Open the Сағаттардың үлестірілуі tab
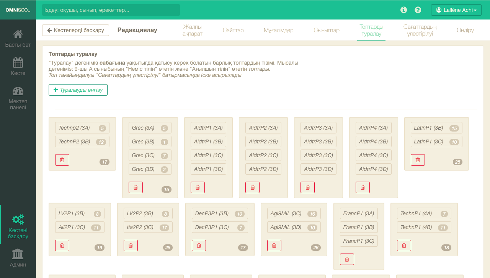The image size is (490, 278). point(420,30)
